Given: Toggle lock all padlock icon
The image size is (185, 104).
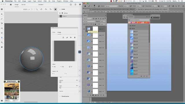Looking at the screenshot, I should [95, 24].
